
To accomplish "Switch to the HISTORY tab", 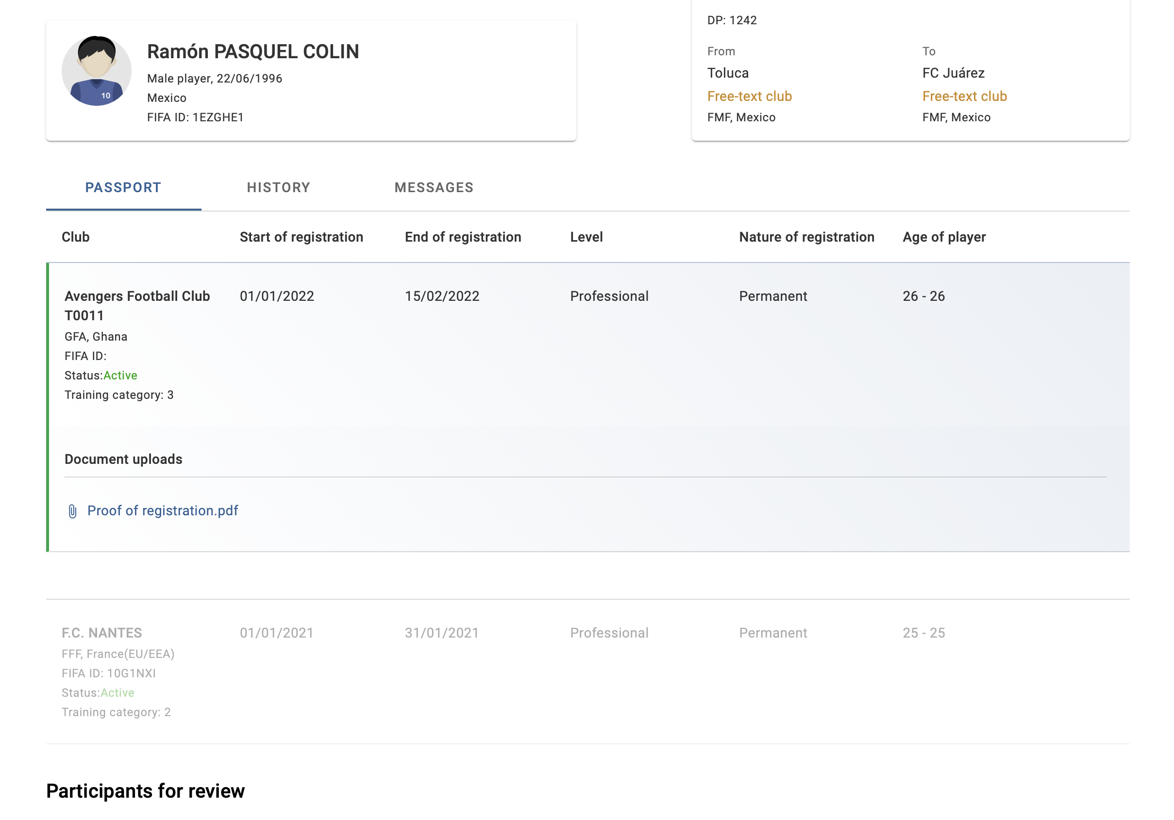I will click(279, 187).
